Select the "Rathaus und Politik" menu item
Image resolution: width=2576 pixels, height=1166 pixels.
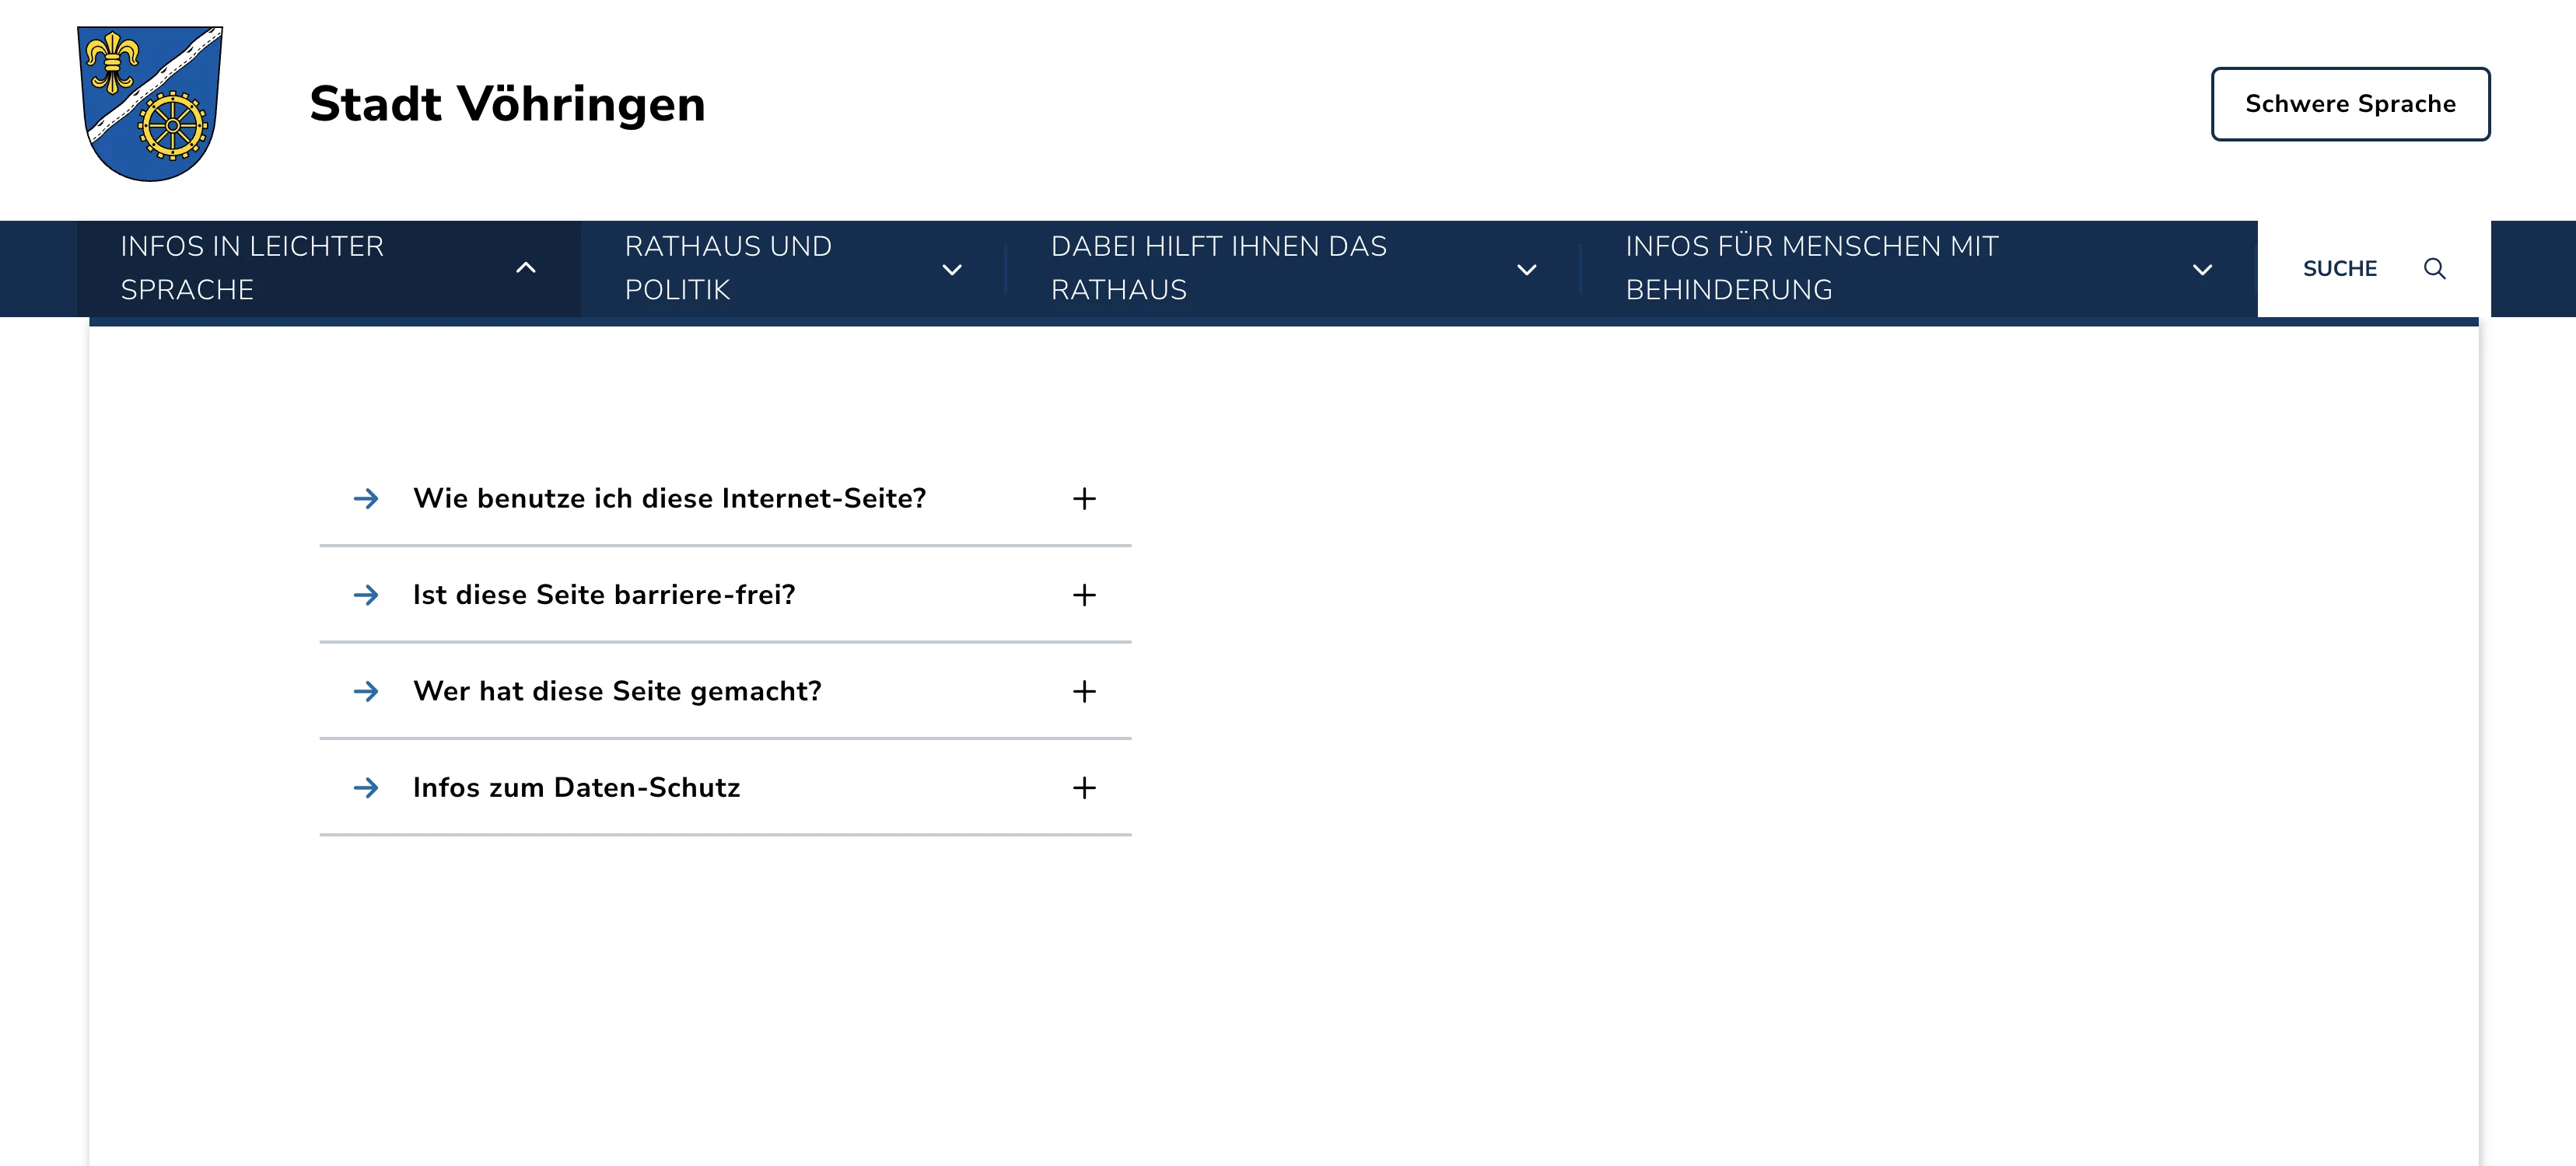728,267
